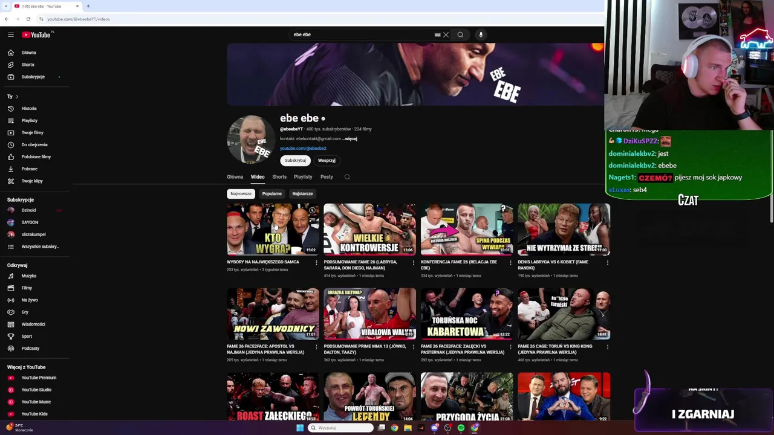Click the Wesprzyj button
This screenshot has width=774, height=435.
pos(327,161)
